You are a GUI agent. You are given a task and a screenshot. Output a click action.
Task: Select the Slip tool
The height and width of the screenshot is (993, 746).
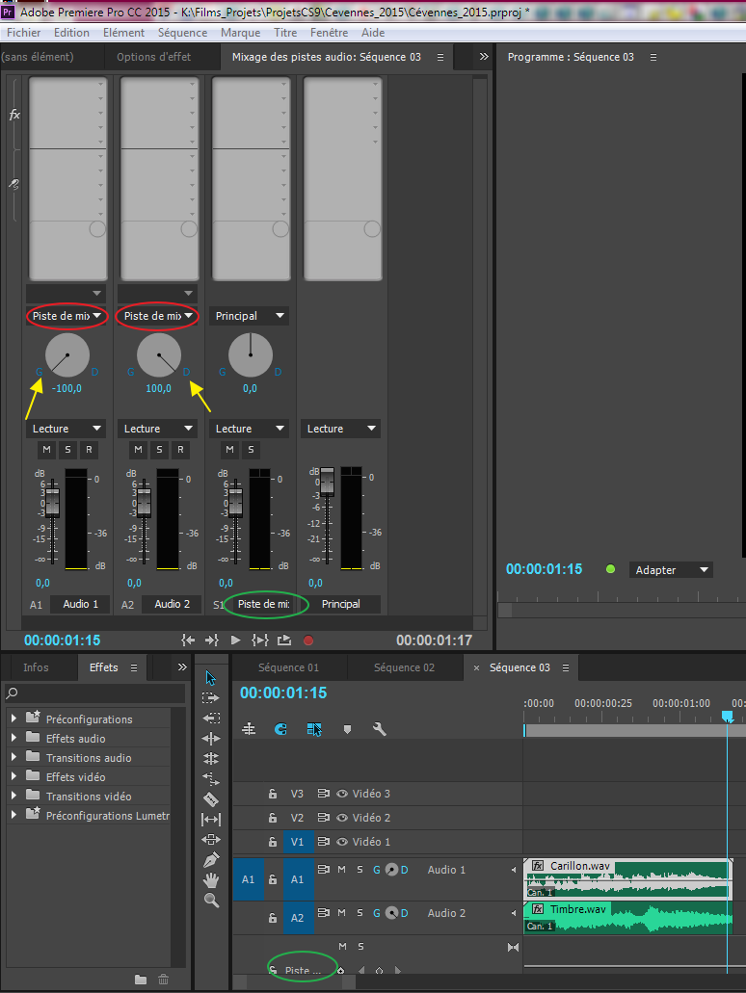(211, 820)
